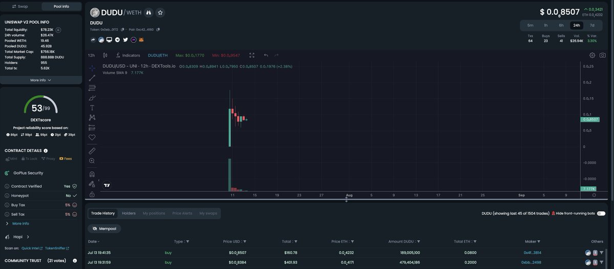Open maker address 0xbb...2498
Screen dimensions: 614x269
(x=531, y=262)
